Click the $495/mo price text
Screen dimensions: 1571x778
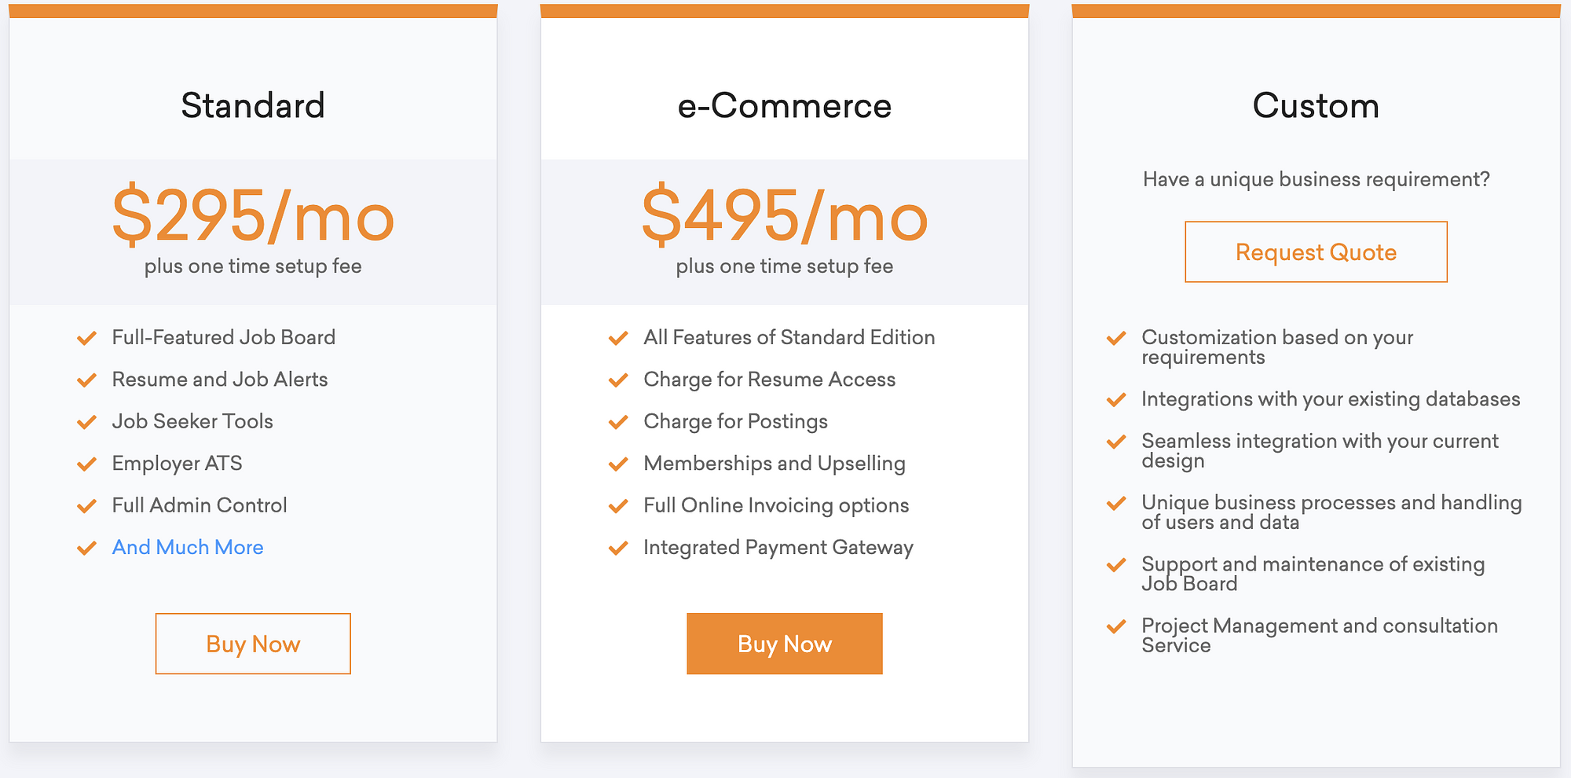tap(784, 216)
